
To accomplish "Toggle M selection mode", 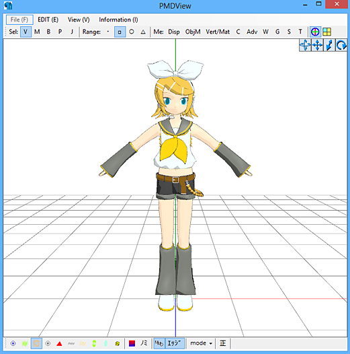I will [37, 32].
